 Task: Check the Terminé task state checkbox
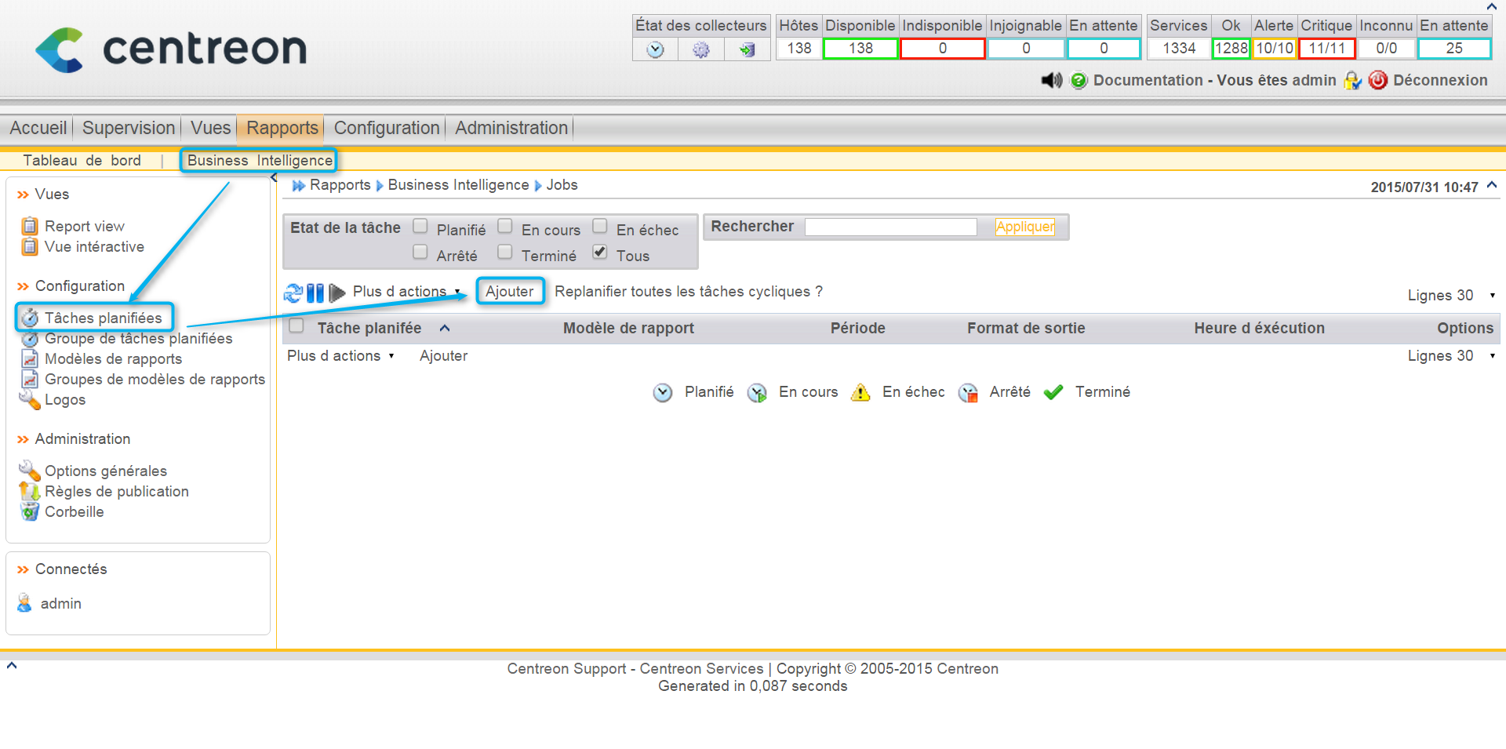(x=505, y=252)
